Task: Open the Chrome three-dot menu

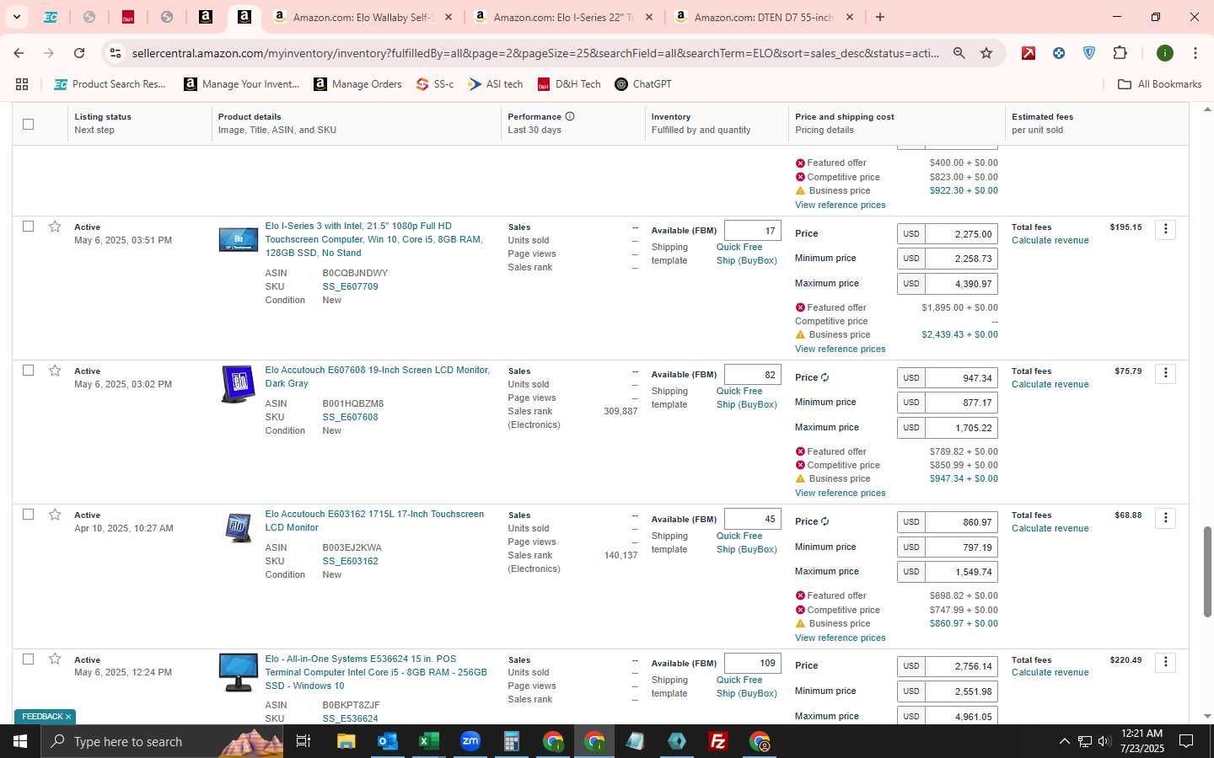Action: pyautogui.click(x=1195, y=53)
